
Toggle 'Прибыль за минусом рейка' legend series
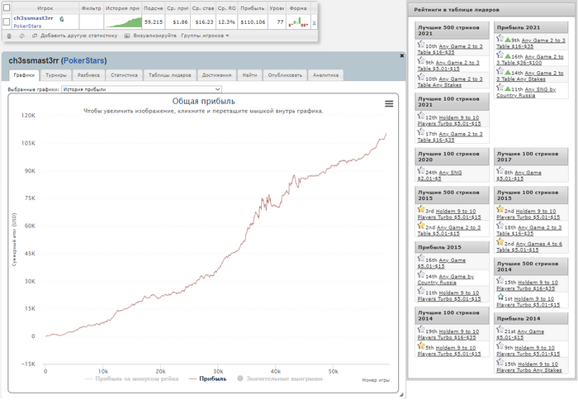131,379
